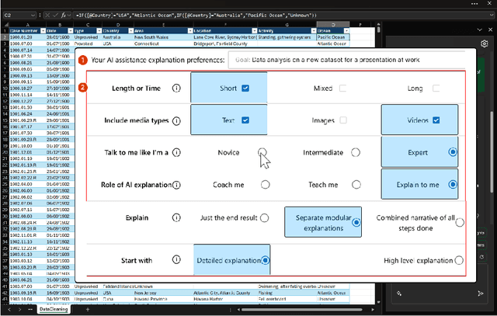Click info icon next to Explain
Viewport: 497px width, 316px height.
(x=176, y=220)
